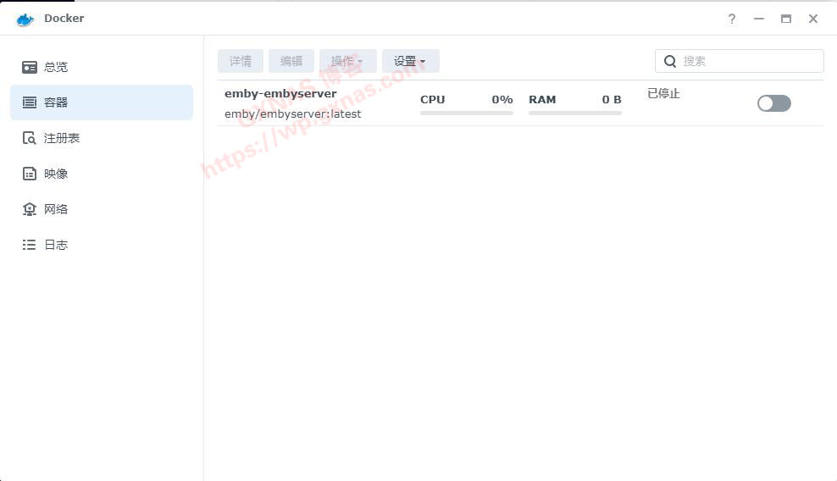837x481 pixels.
Task: Open the 注册表 (Registry) tab
Action: [62, 138]
